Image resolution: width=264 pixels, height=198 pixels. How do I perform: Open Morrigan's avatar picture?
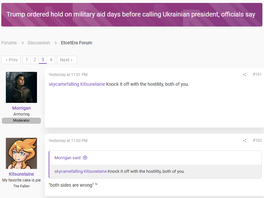coord(21,87)
